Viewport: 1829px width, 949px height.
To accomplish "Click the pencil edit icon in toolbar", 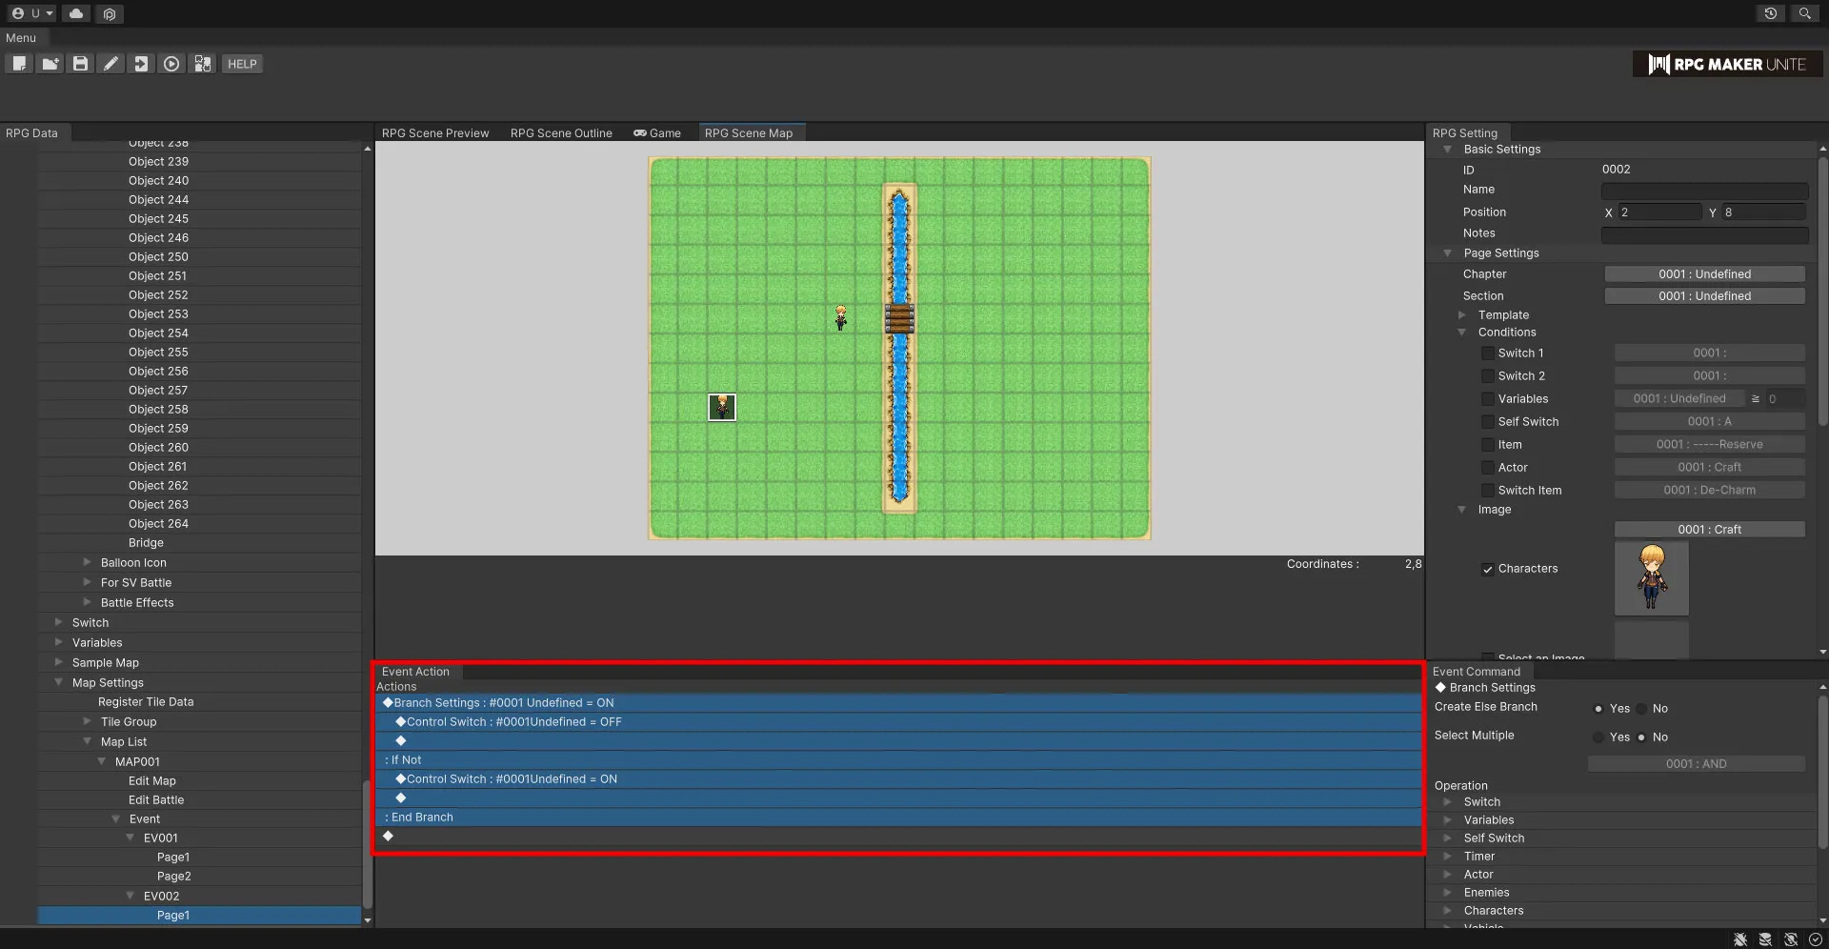I will [x=111, y=64].
